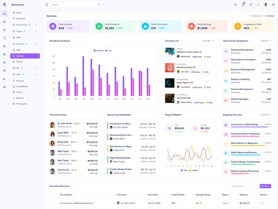Open Ongoing Courses View All dropdown
This screenshot has height=209, width=278.
click(x=266, y=115)
